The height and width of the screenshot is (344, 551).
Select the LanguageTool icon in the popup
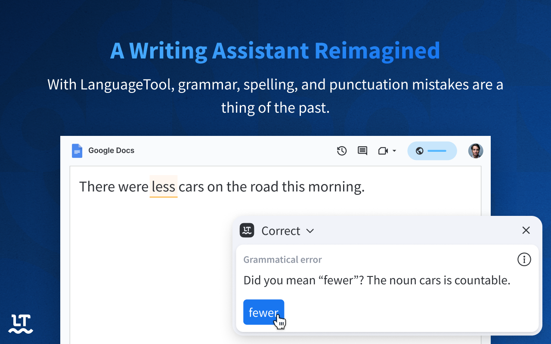coord(247,230)
